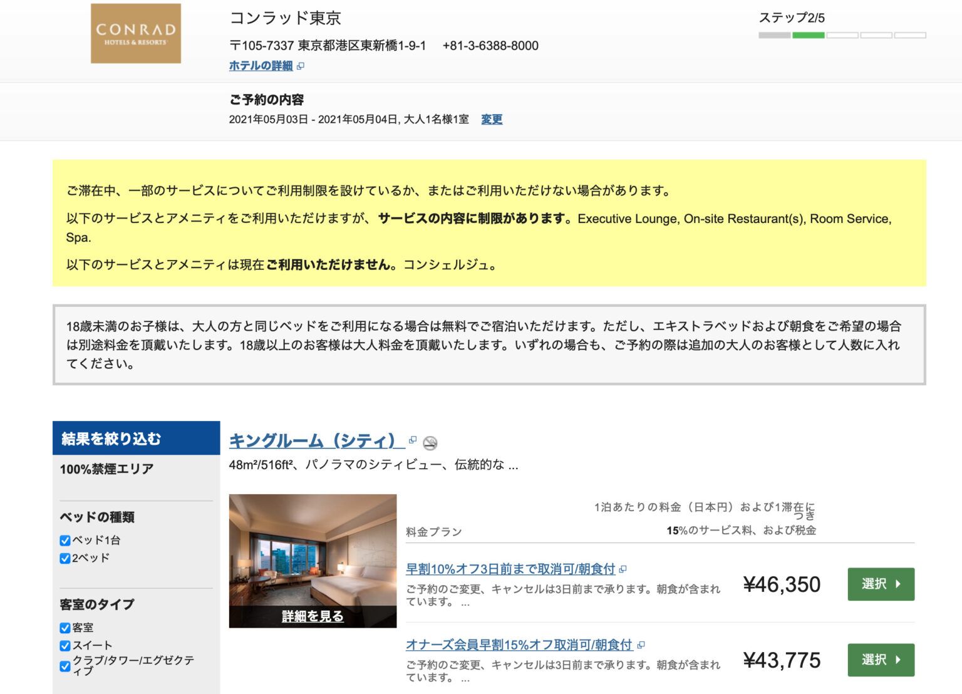Click the 料金プラン column header

tap(434, 532)
